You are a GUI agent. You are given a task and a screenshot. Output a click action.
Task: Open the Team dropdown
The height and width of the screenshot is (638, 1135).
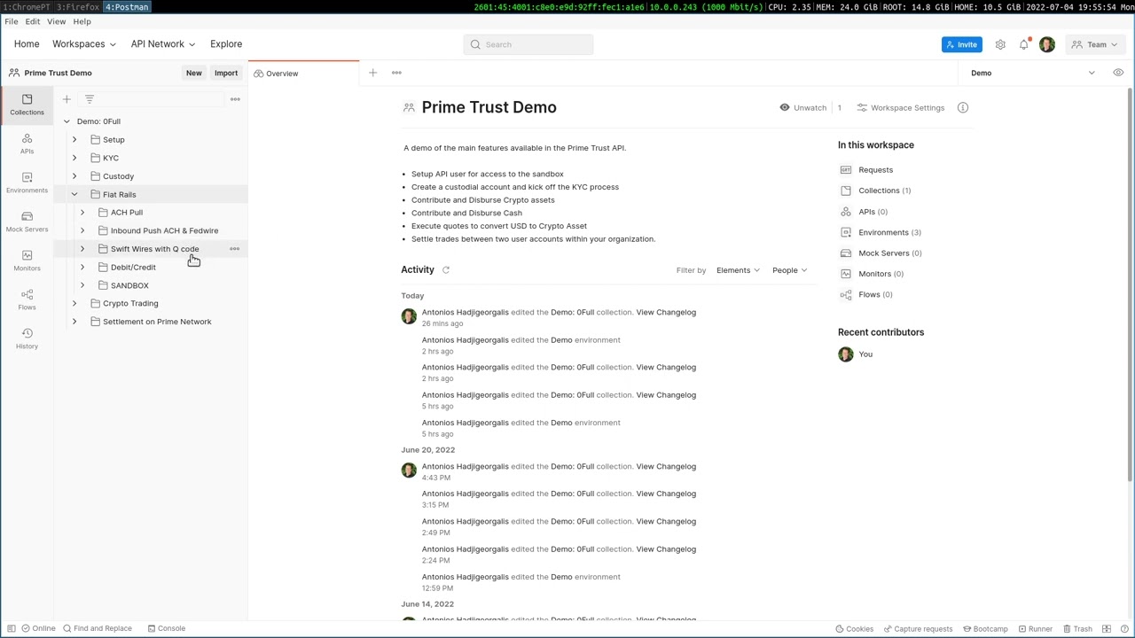pyautogui.click(x=1096, y=44)
